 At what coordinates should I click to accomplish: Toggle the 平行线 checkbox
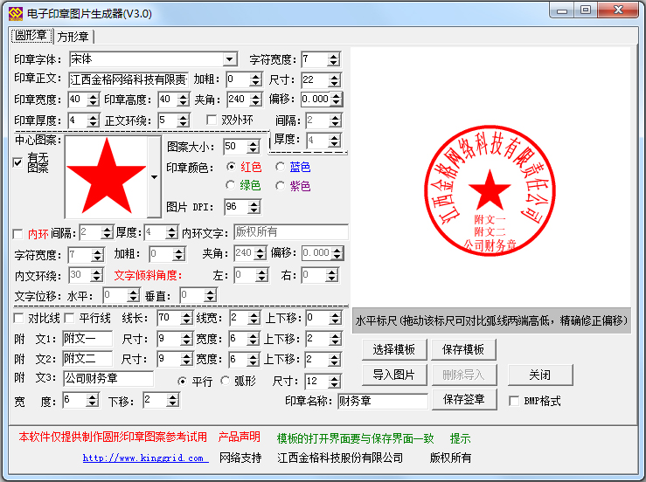(x=69, y=318)
